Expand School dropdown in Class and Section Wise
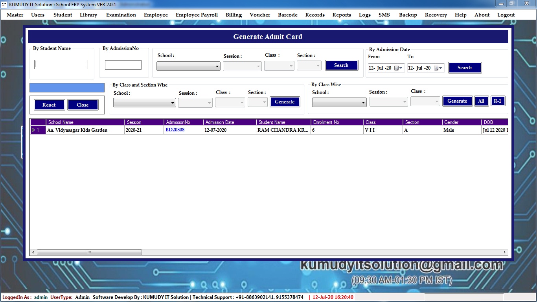537x302 pixels. click(145, 103)
